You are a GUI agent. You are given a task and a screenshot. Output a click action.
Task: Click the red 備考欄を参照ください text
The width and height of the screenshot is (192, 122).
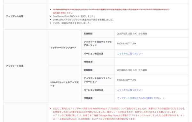coord(63,13)
